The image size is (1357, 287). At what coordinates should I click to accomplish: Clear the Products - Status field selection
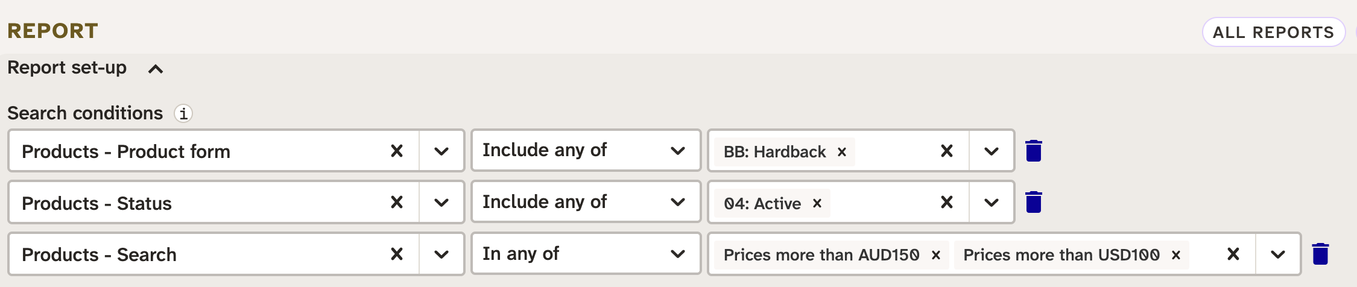[396, 202]
